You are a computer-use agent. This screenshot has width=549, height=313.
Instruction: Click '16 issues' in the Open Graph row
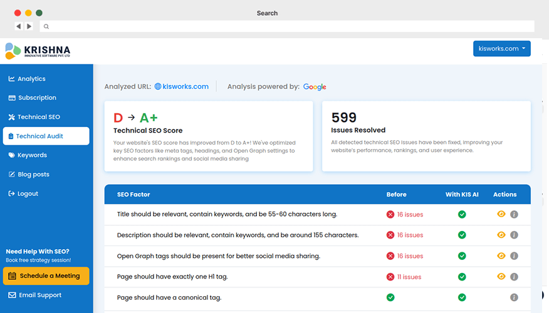(x=410, y=256)
